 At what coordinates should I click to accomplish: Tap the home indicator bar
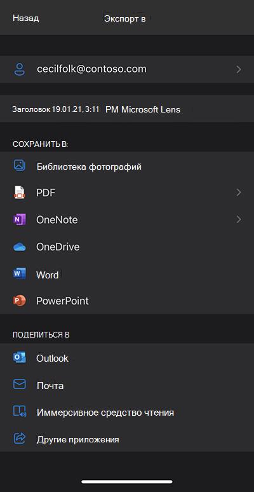tap(127, 482)
